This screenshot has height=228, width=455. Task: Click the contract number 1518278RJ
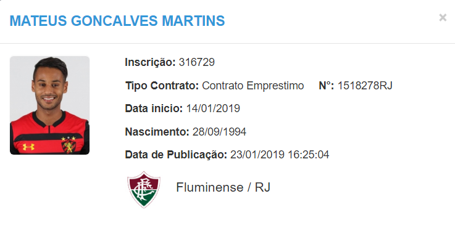pos(365,86)
